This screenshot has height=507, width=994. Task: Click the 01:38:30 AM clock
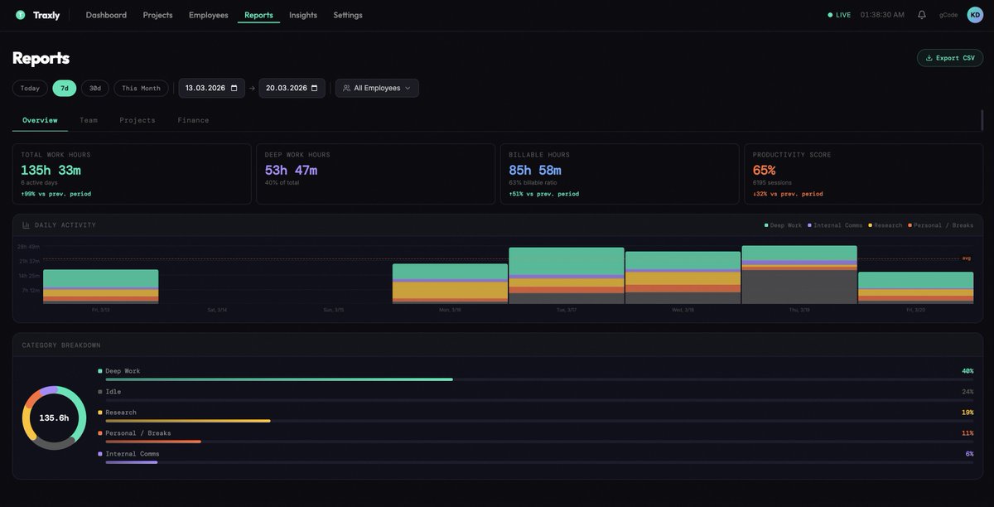coord(882,15)
